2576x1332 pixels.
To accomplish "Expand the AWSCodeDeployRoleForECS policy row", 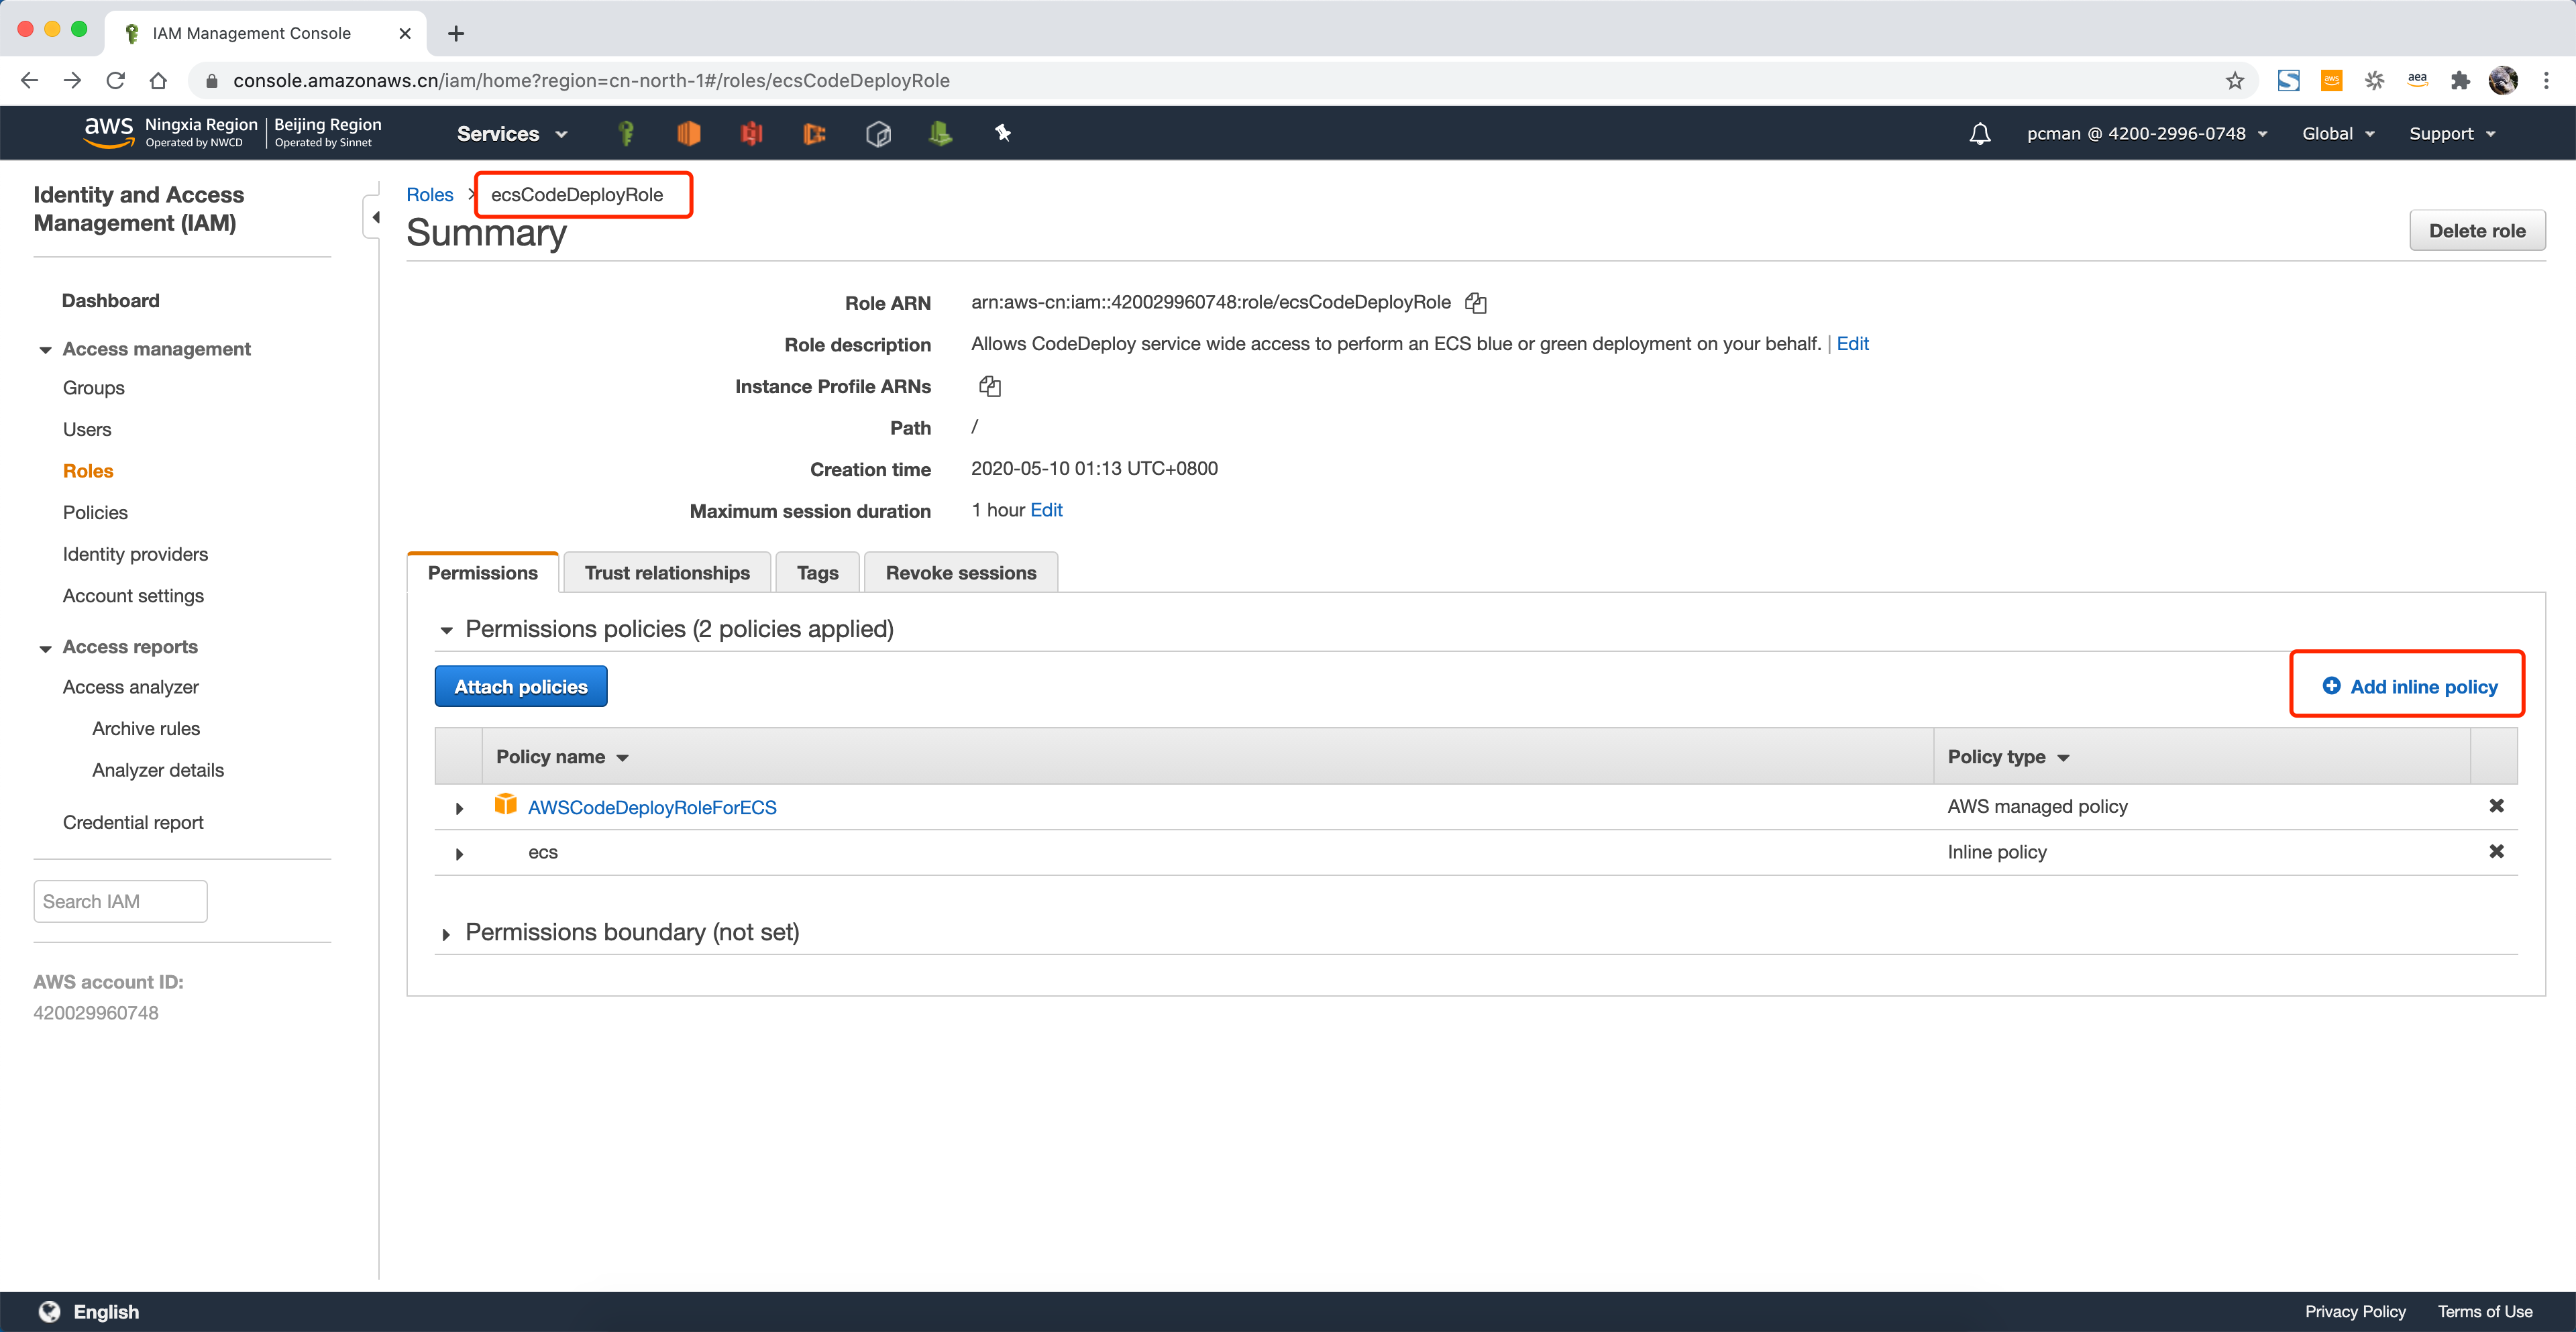I will tap(459, 808).
